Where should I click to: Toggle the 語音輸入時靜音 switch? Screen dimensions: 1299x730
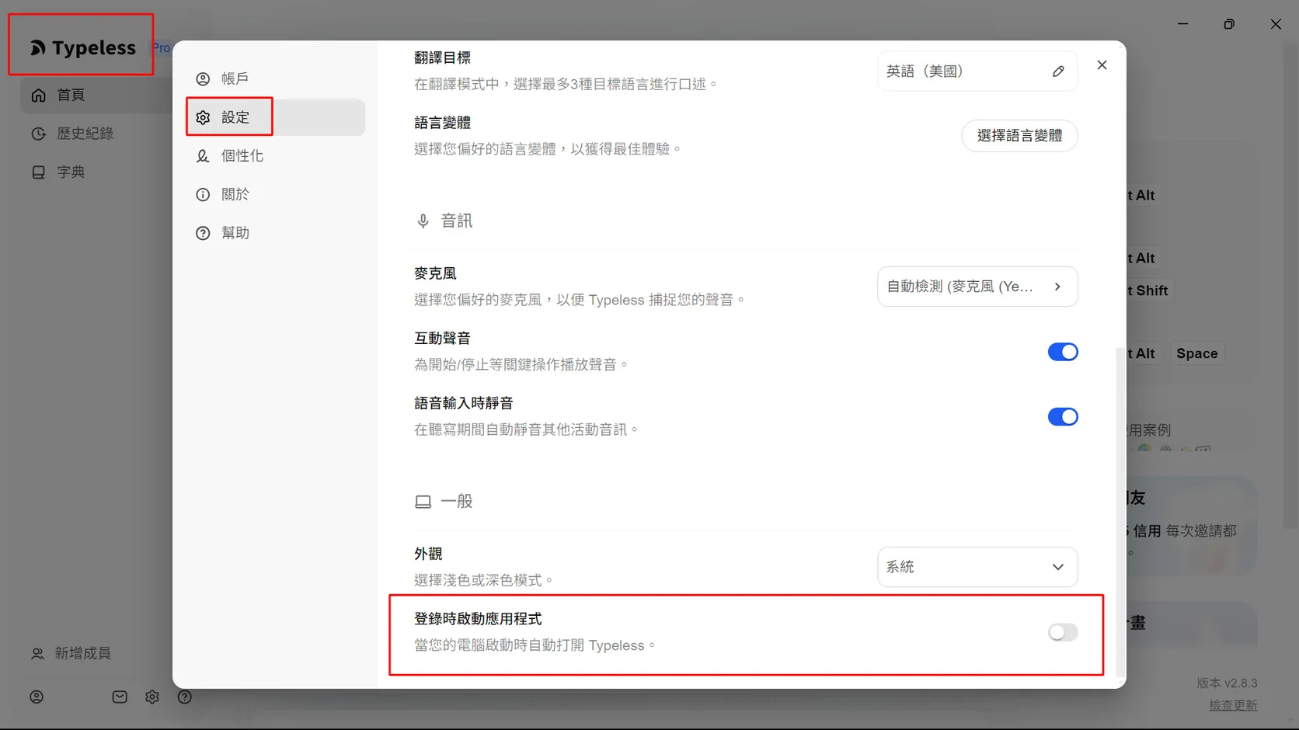(1063, 417)
